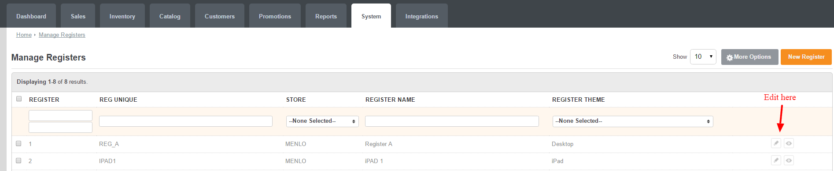
Task: View Register A details via eye icon
Action: click(789, 143)
